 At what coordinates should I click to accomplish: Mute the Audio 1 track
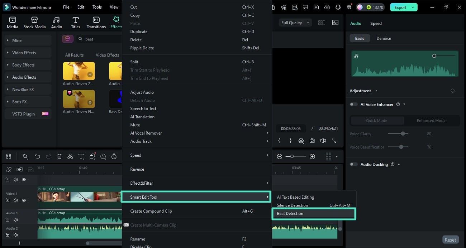click(x=16, y=220)
